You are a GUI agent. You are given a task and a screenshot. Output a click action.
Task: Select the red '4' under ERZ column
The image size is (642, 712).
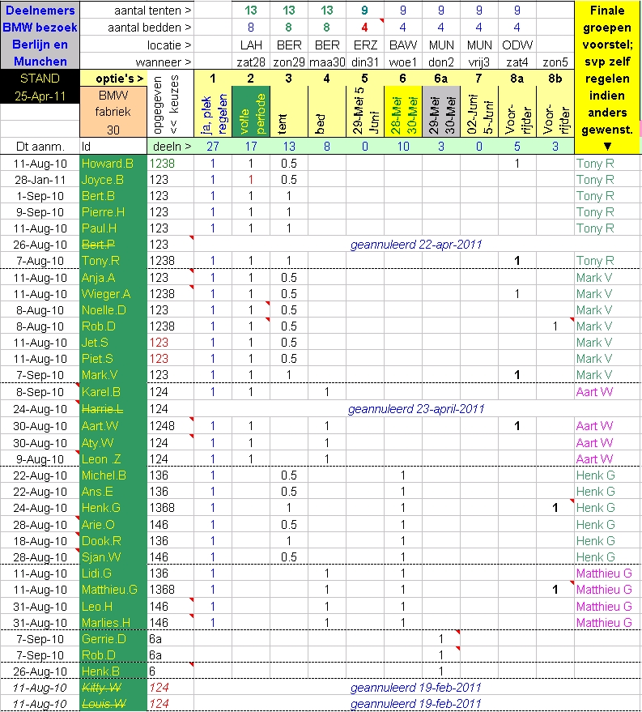point(364,27)
